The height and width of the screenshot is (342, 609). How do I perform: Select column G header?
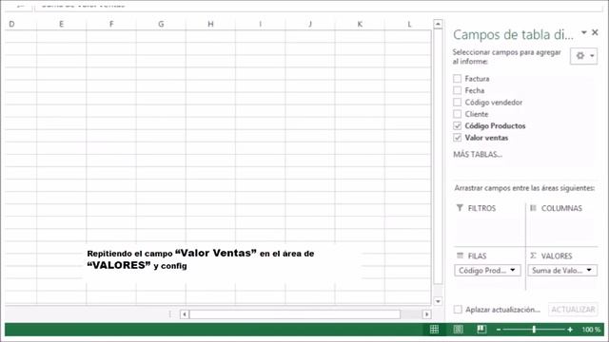click(x=161, y=24)
